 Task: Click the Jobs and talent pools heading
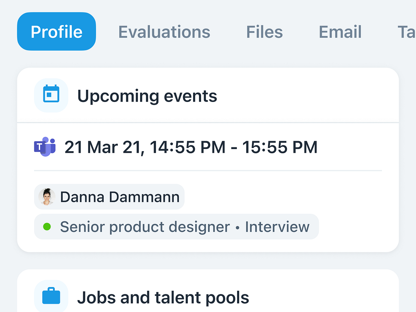point(163,297)
